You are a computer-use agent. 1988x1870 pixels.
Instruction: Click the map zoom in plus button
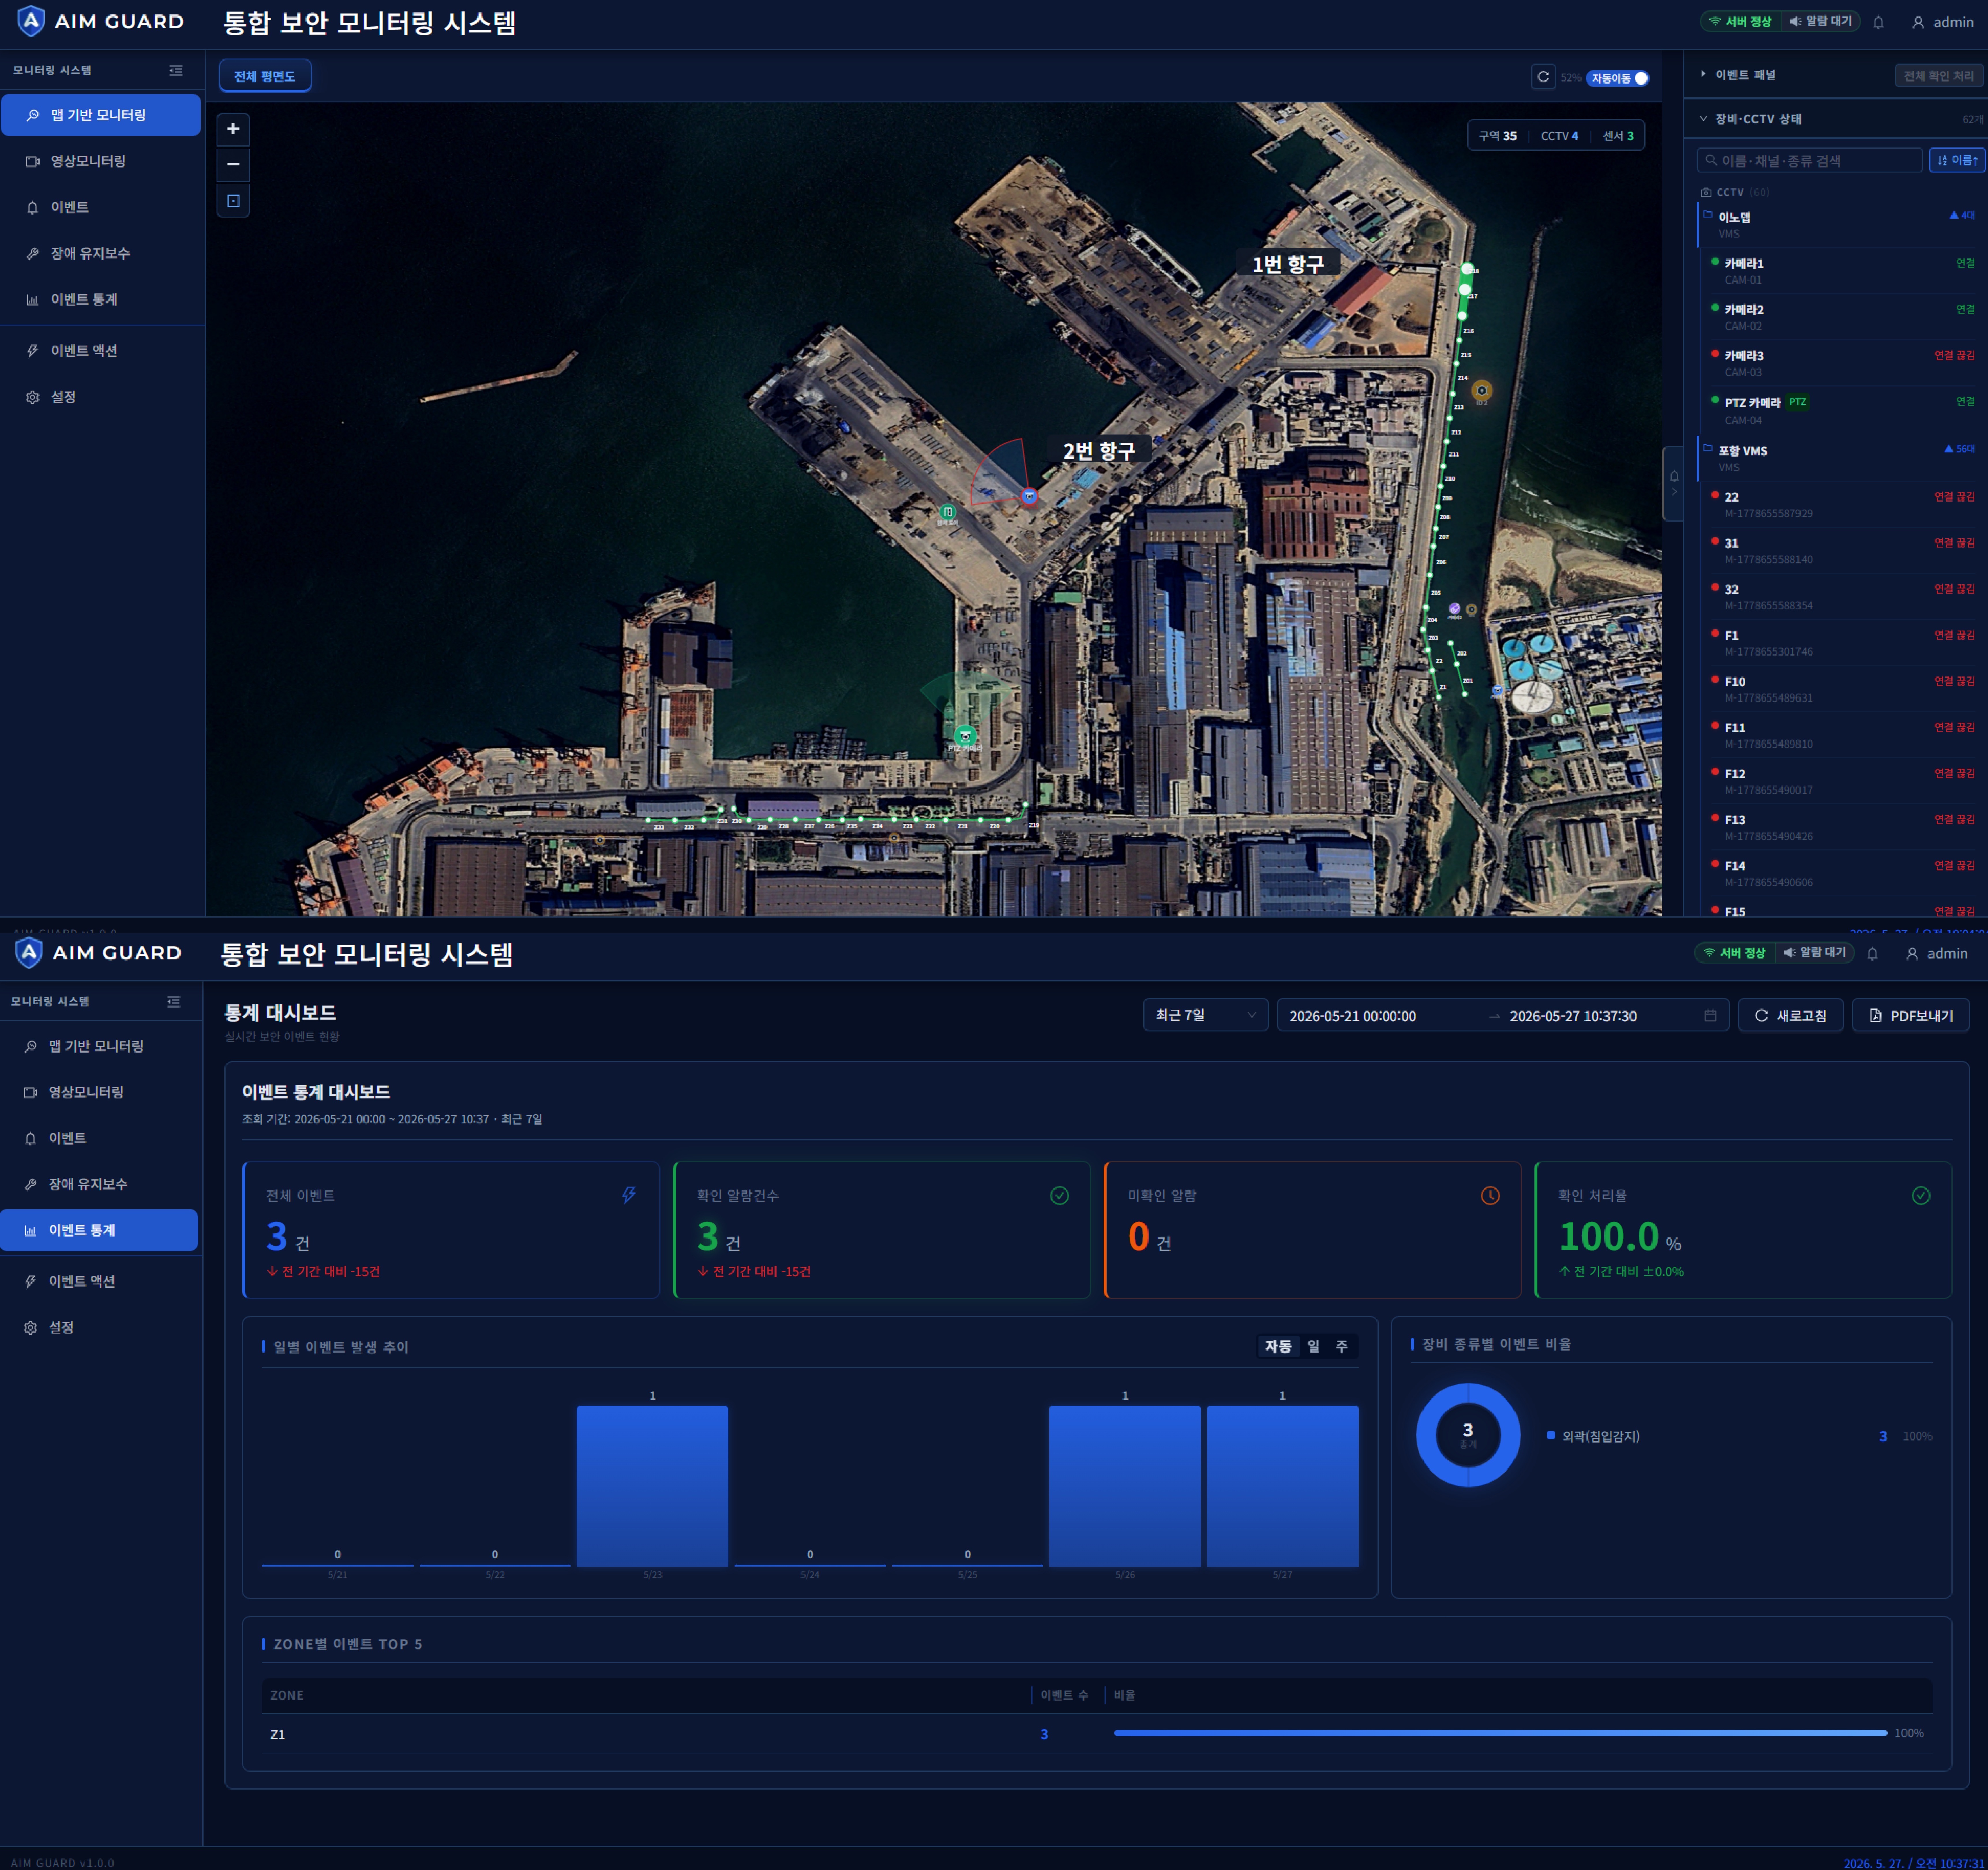tap(233, 129)
